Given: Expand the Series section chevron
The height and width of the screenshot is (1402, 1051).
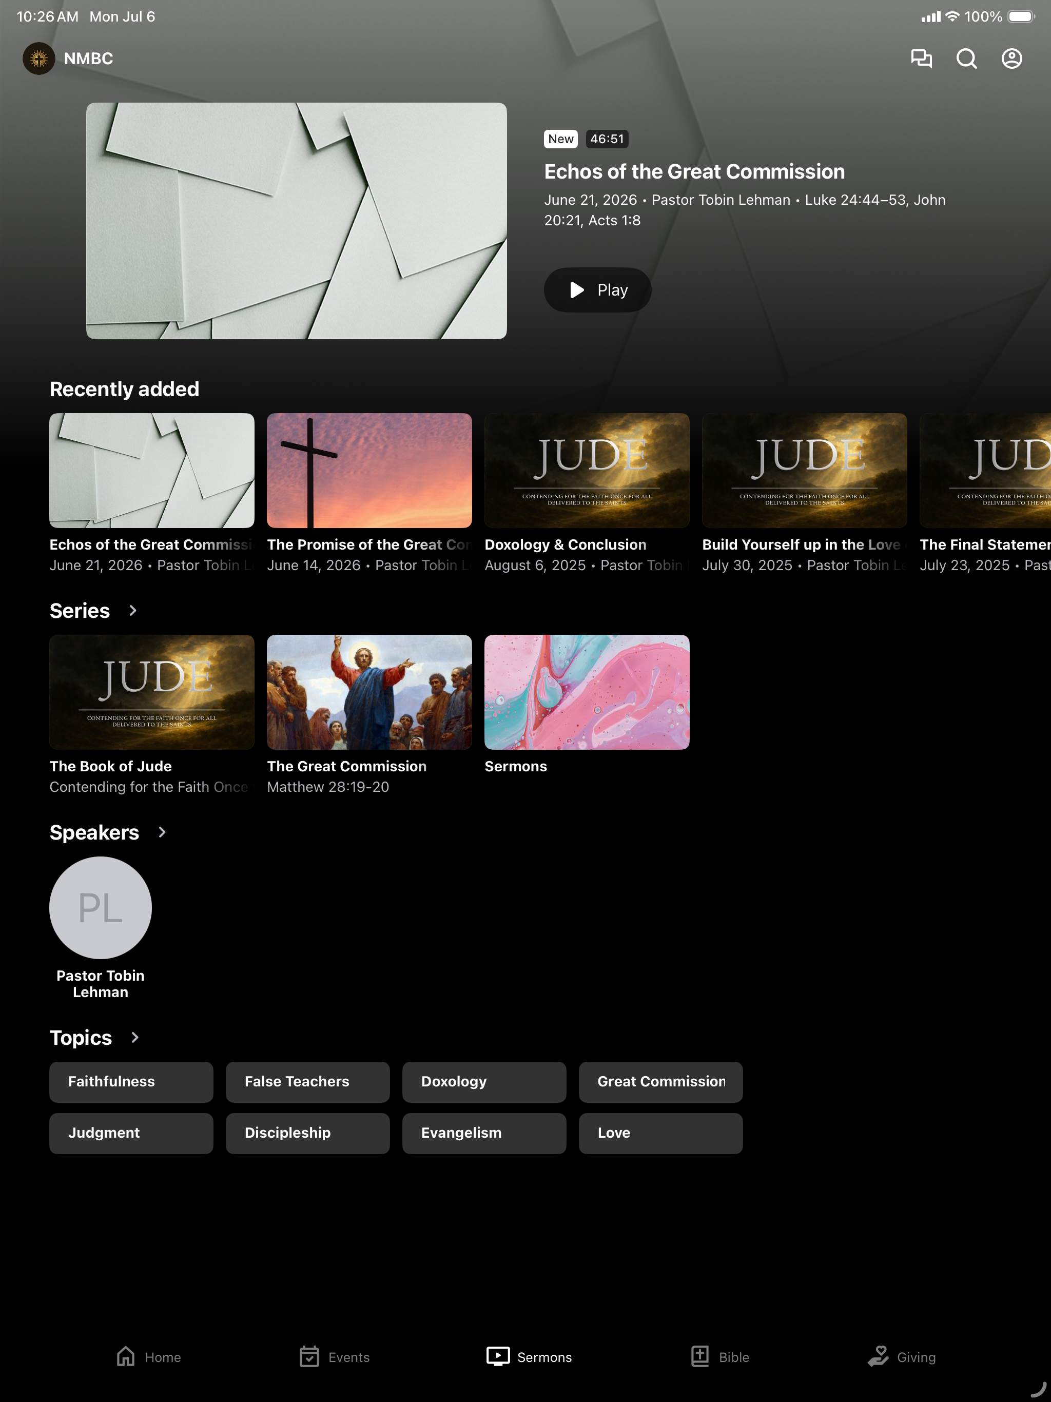Looking at the screenshot, I should (x=132, y=610).
